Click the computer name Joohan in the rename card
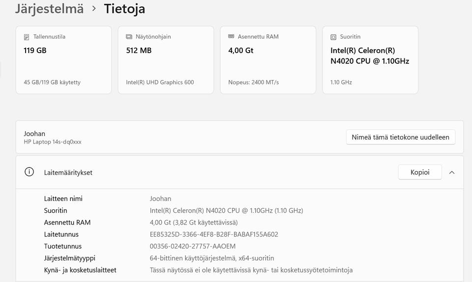 pyautogui.click(x=34, y=134)
